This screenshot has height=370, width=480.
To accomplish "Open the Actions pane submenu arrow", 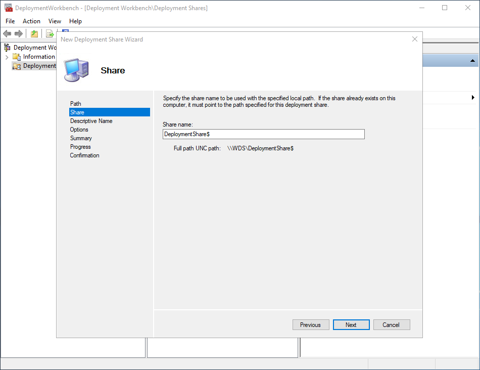I will point(473,98).
